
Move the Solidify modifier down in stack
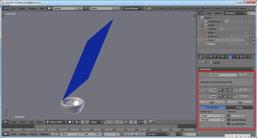pyautogui.click(x=246, y=90)
